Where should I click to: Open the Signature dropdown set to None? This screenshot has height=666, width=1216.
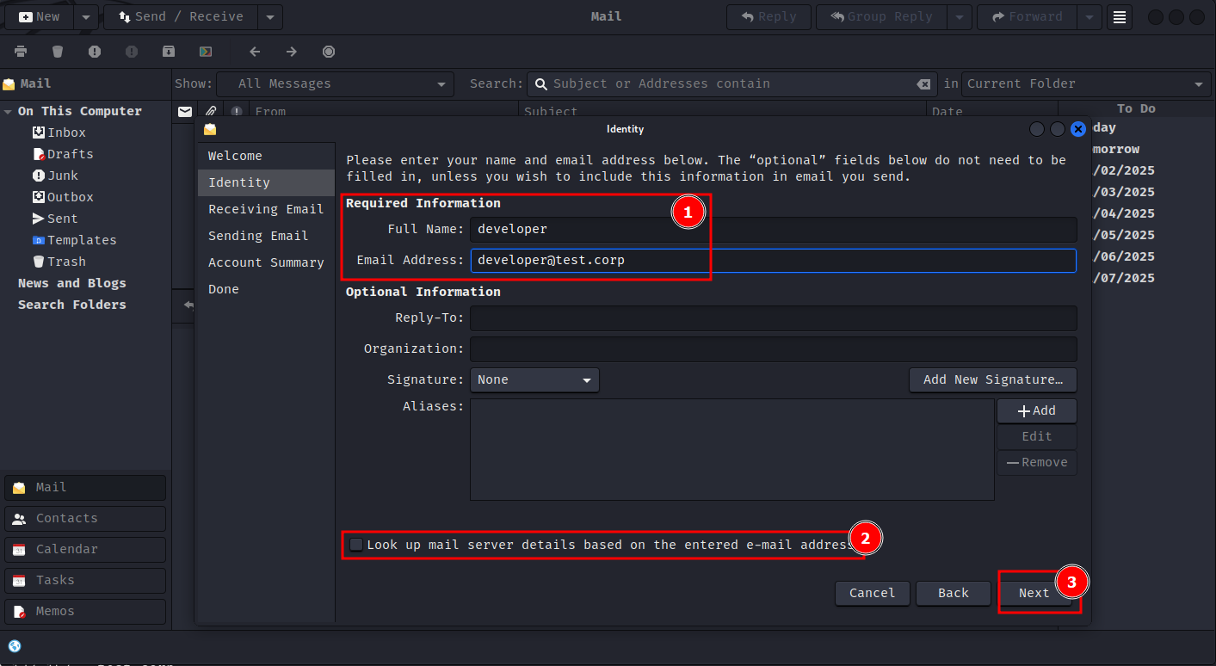(534, 379)
